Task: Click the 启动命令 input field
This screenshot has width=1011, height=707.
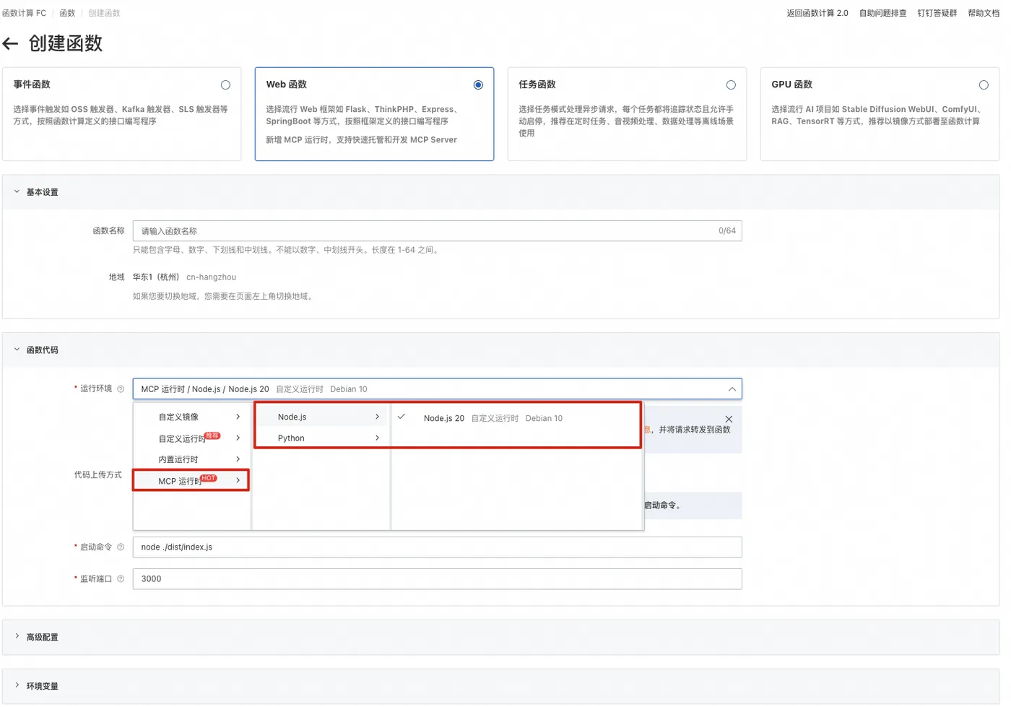Action: pos(437,547)
